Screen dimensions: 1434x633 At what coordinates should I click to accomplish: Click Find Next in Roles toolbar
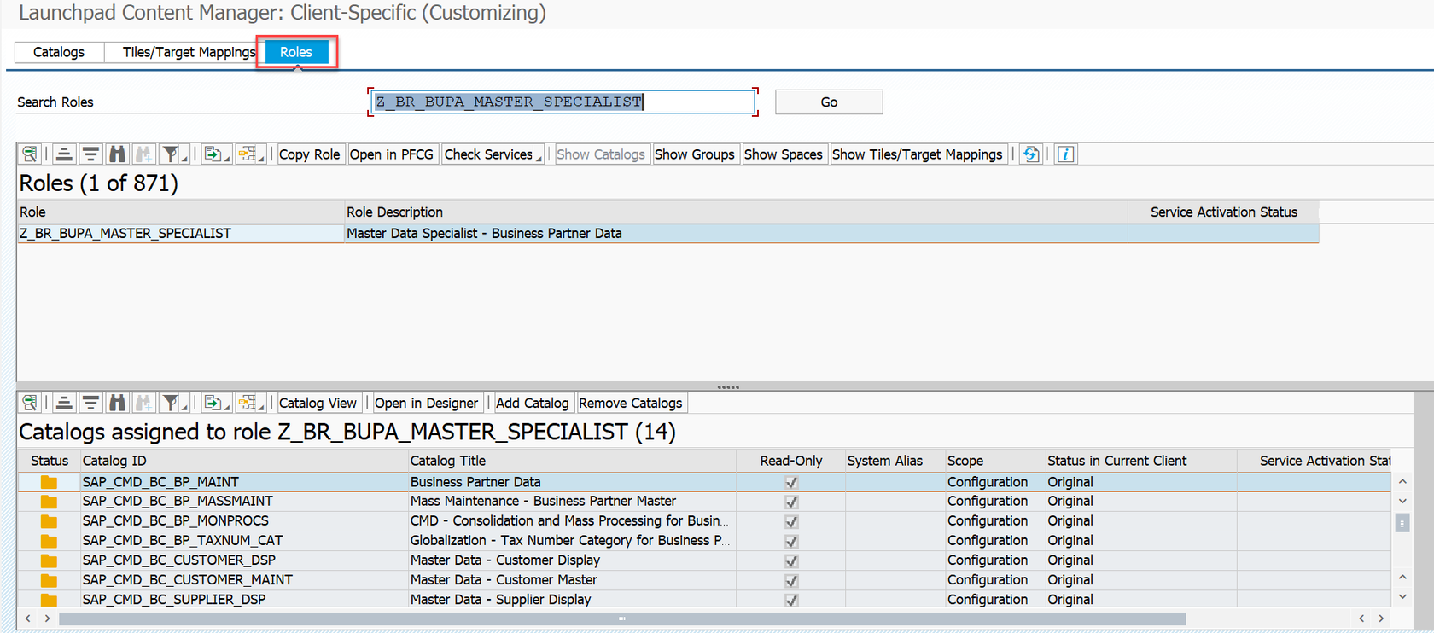tap(143, 154)
